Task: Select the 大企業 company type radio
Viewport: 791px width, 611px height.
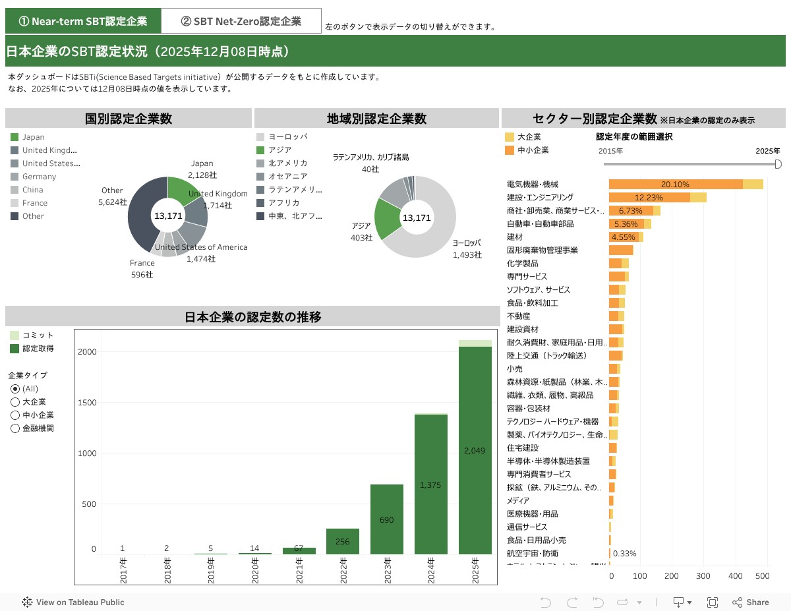Action: click(15, 402)
